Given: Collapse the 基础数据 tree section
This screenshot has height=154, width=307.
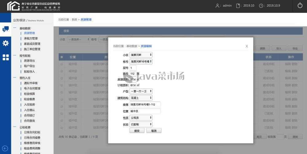Looking at the screenshot, I should pyautogui.click(x=15, y=28).
